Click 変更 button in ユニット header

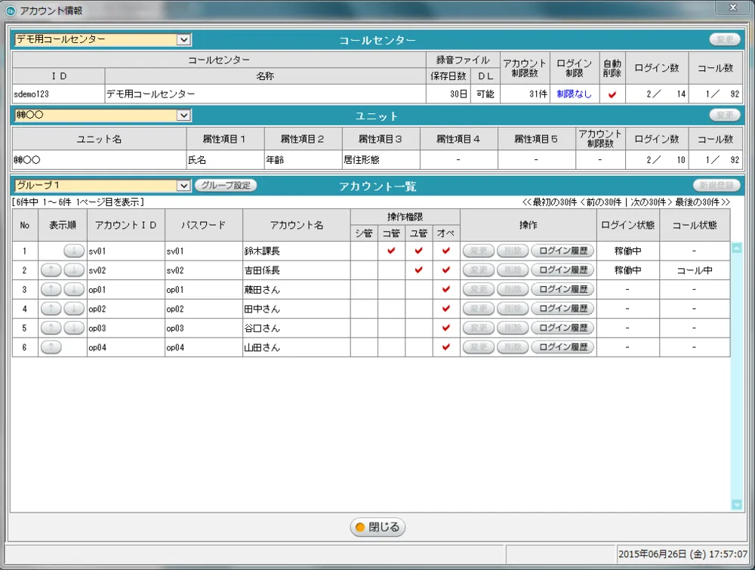point(725,115)
